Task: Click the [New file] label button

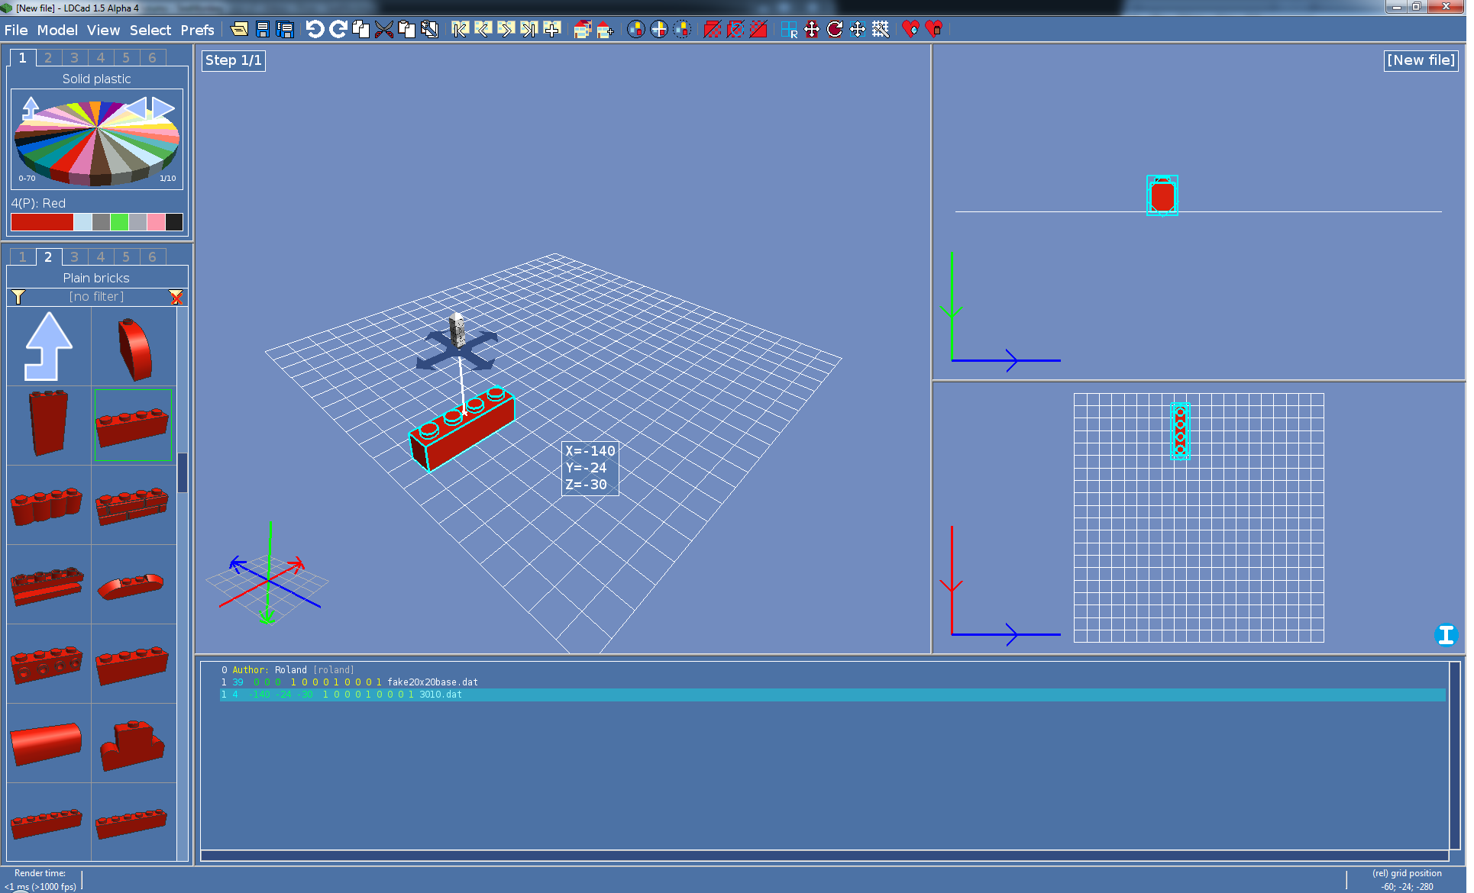Action: [1421, 60]
